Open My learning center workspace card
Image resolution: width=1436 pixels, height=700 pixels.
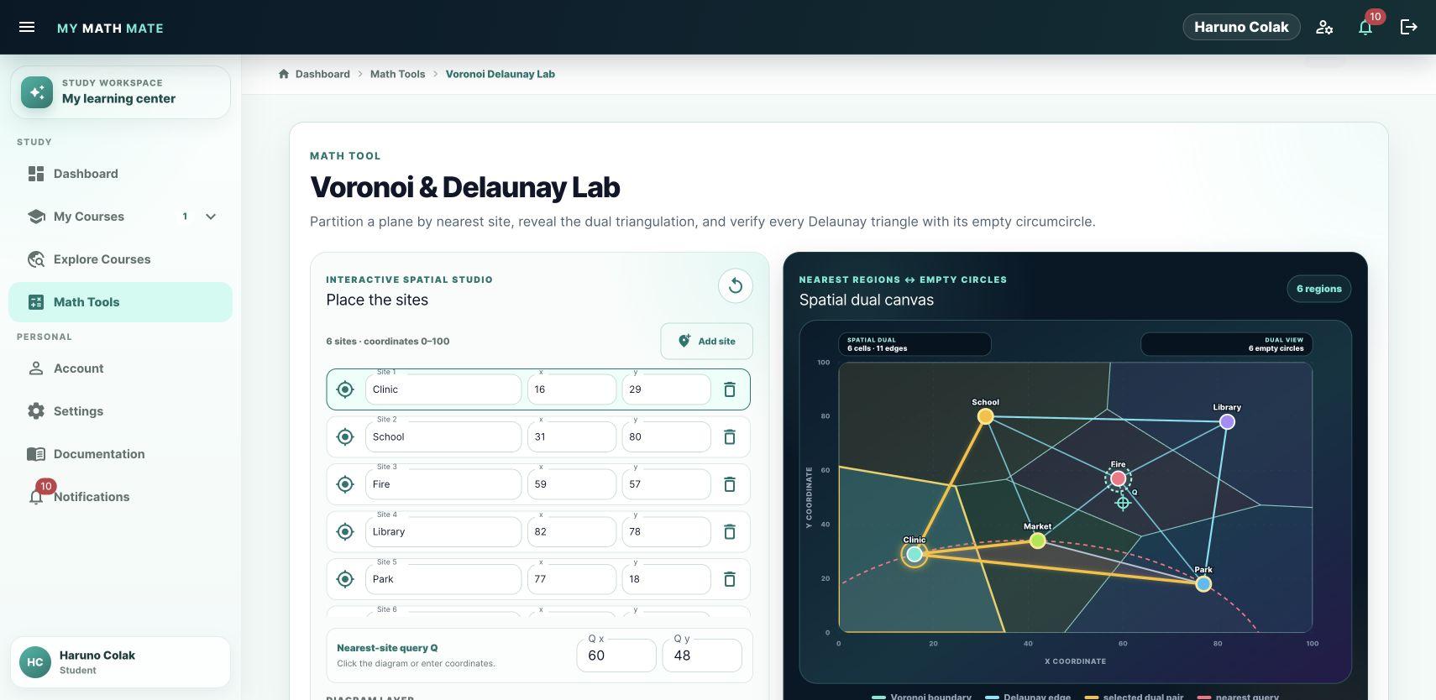point(120,92)
